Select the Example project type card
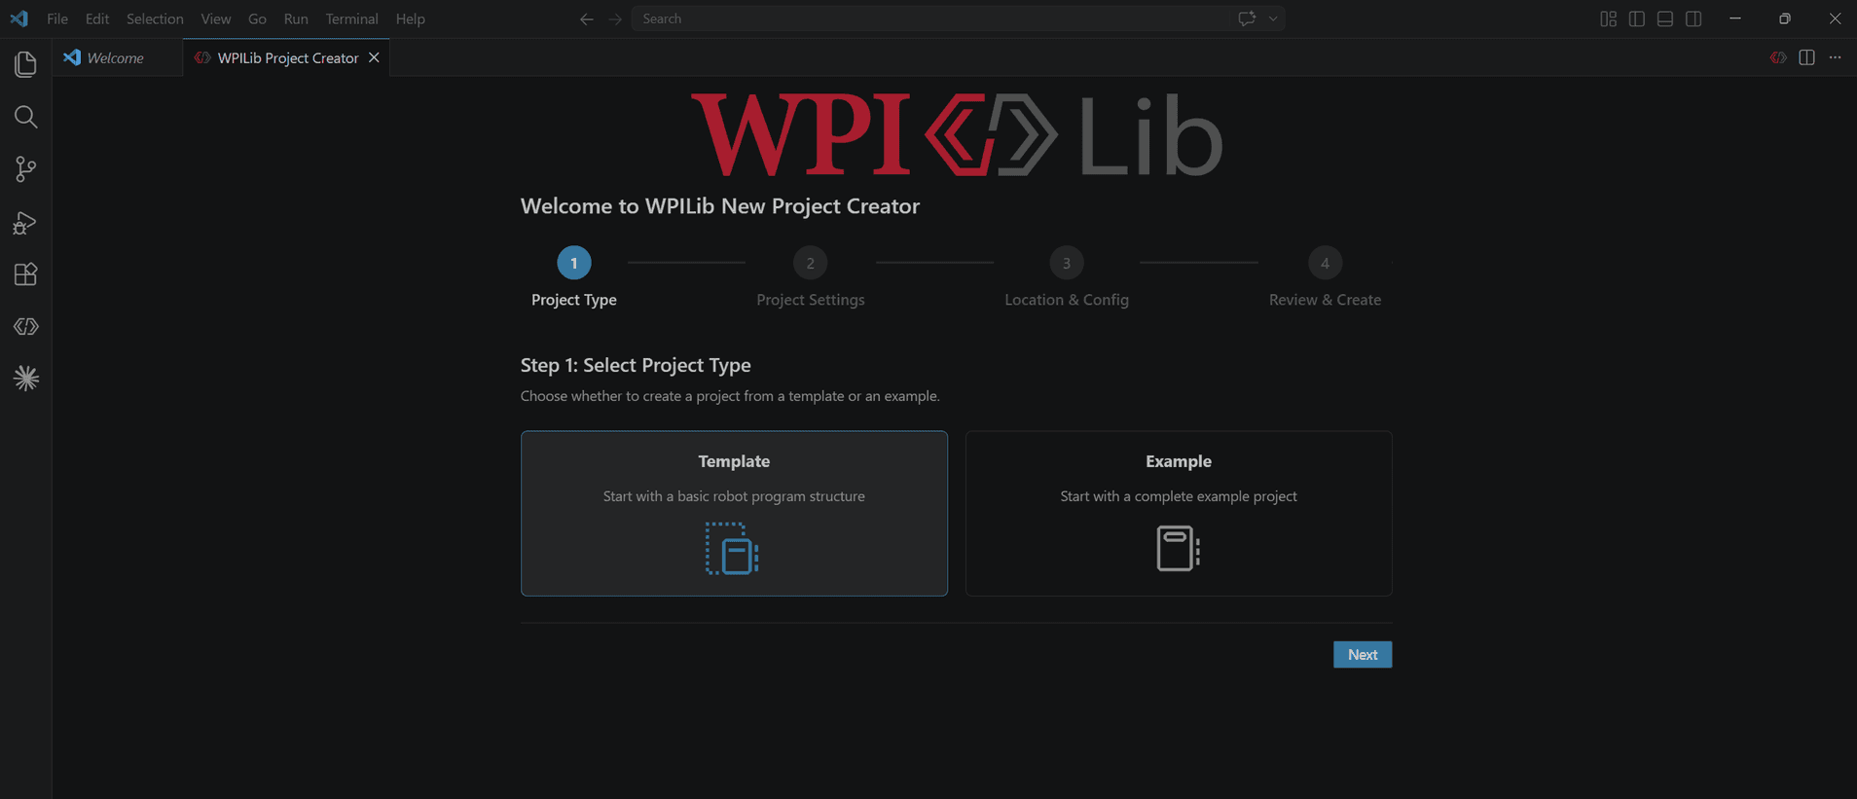1857x799 pixels. 1179,513
